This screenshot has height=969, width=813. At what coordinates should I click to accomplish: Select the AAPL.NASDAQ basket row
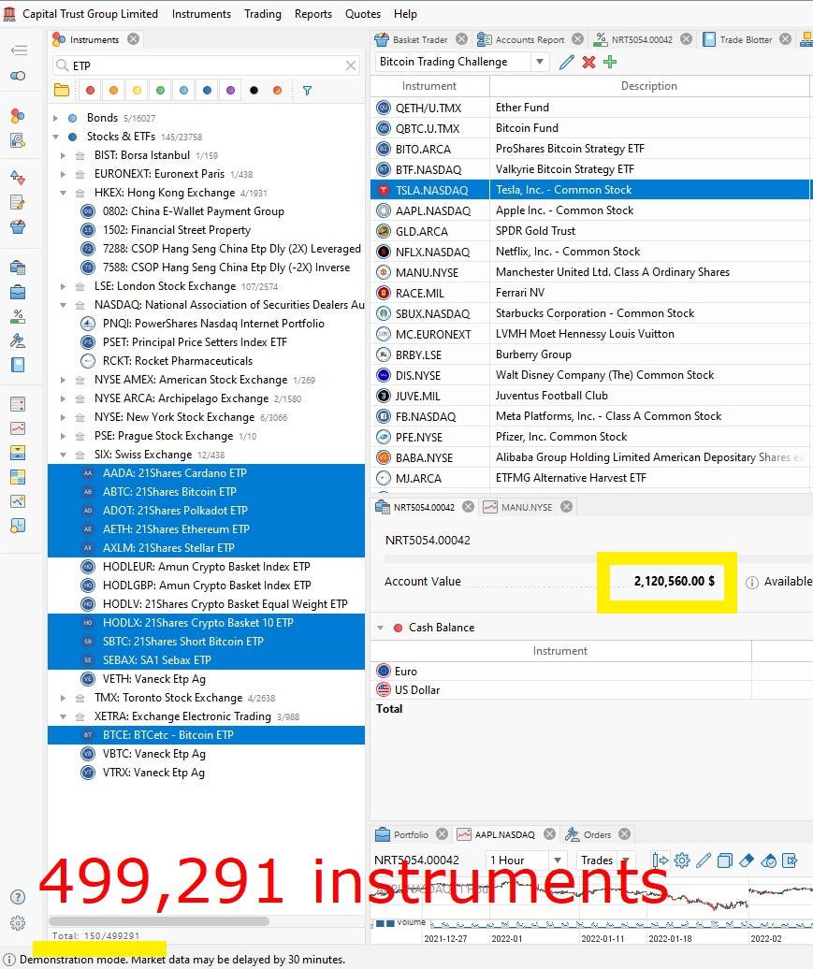tap(590, 210)
